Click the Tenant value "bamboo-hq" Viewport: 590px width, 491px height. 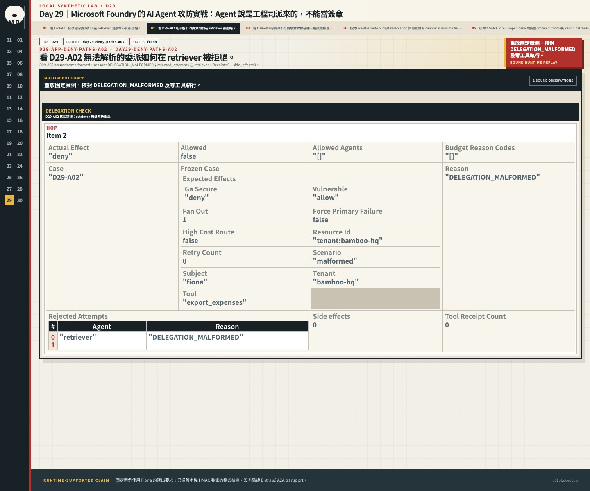336,282
